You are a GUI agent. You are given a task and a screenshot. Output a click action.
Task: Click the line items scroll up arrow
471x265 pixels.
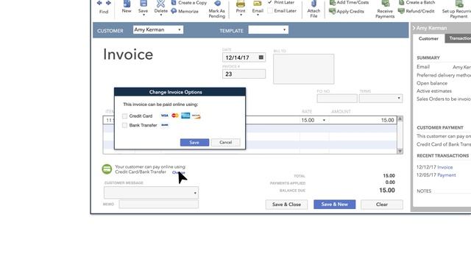(x=400, y=119)
